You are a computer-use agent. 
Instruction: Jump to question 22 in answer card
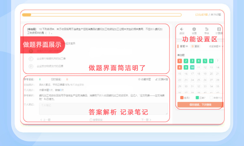click(x=179, y=80)
